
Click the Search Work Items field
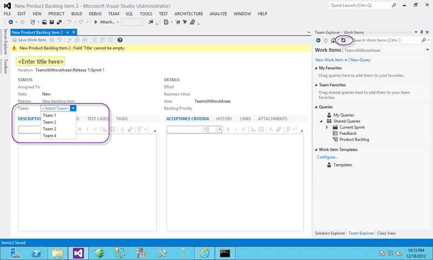386,40
